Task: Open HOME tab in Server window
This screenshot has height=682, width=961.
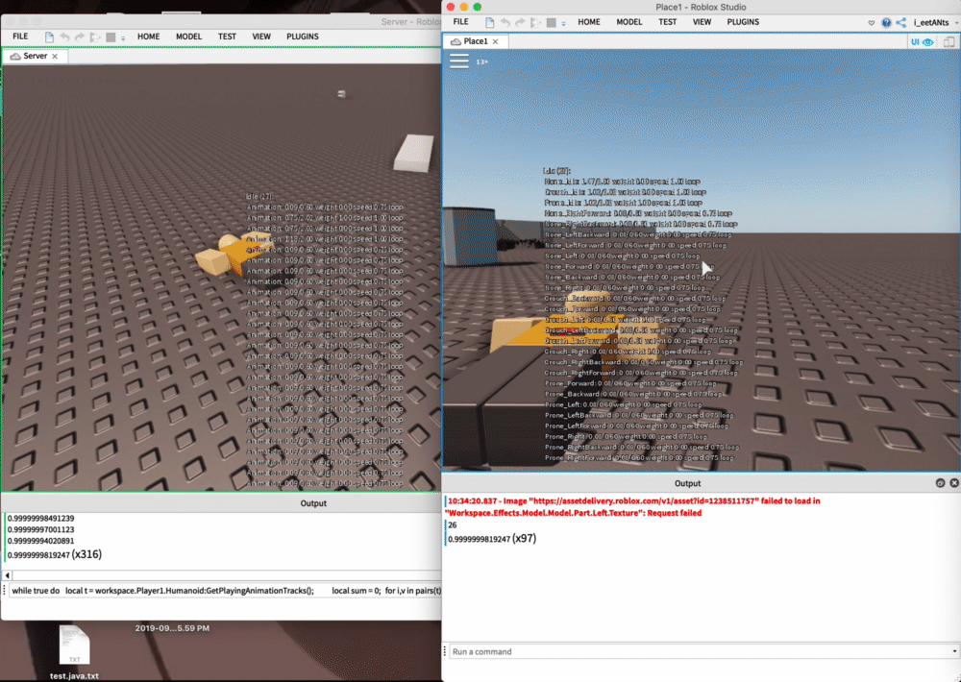Action: (148, 37)
